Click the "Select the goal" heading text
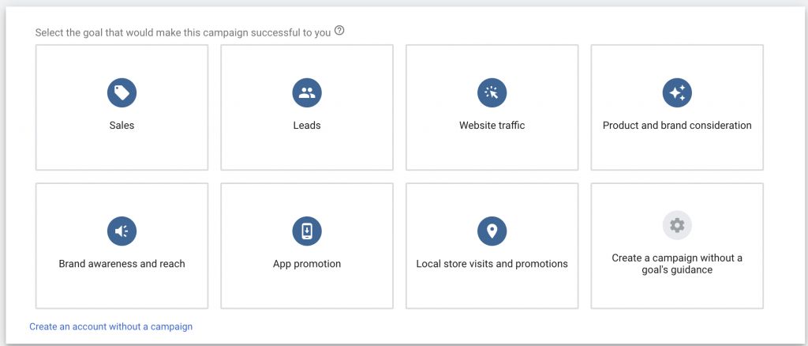Image resolution: width=808 pixels, height=346 pixels. pyautogui.click(x=183, y=32)
